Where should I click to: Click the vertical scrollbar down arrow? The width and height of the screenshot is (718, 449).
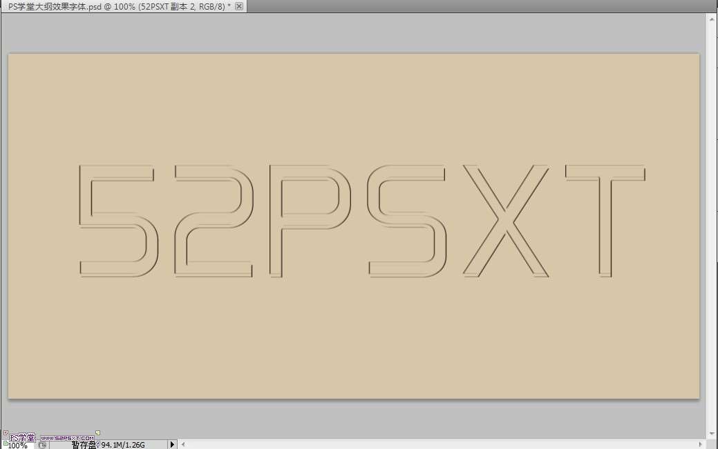[712, 434]
